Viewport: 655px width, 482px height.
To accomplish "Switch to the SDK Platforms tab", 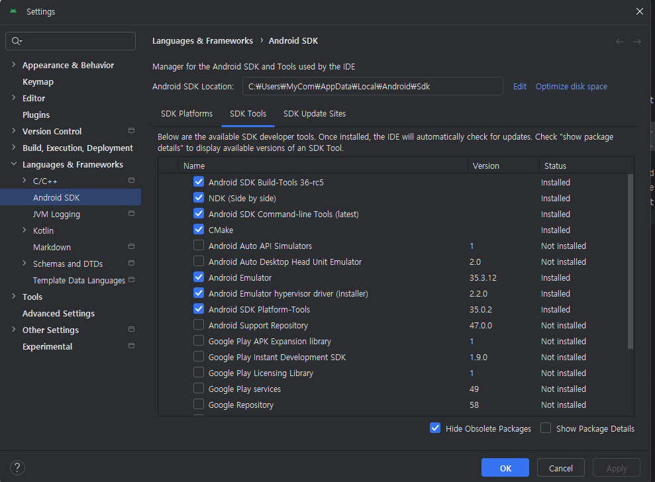I will tap(187, 114).
